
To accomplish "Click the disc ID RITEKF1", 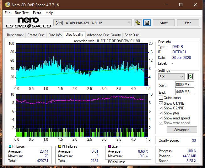I will coord(179,52).
